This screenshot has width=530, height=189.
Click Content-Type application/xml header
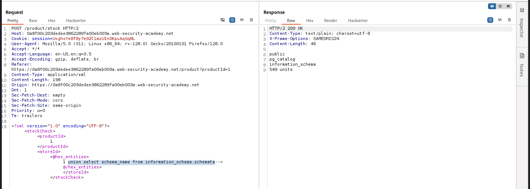coord(49,74)
